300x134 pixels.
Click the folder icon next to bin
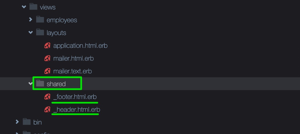tap(27, 122)
